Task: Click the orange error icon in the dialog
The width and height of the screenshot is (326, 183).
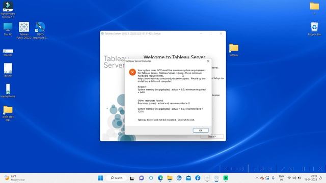Action: click(132, 72)
